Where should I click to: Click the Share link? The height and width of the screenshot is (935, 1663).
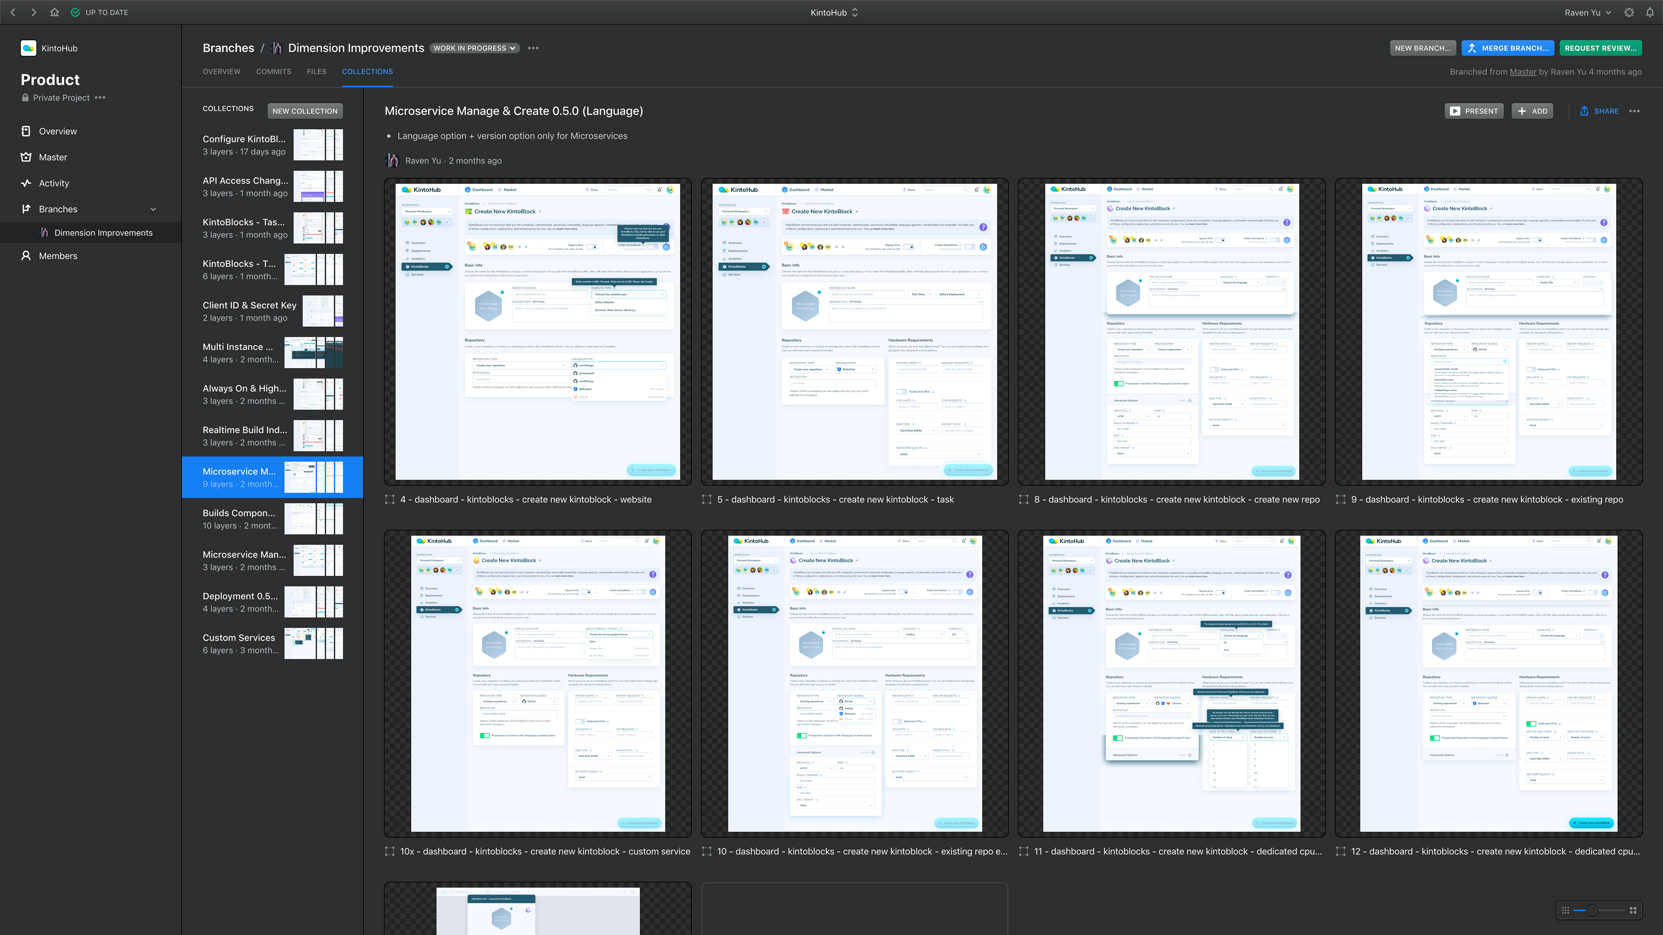pos(1600,111)
